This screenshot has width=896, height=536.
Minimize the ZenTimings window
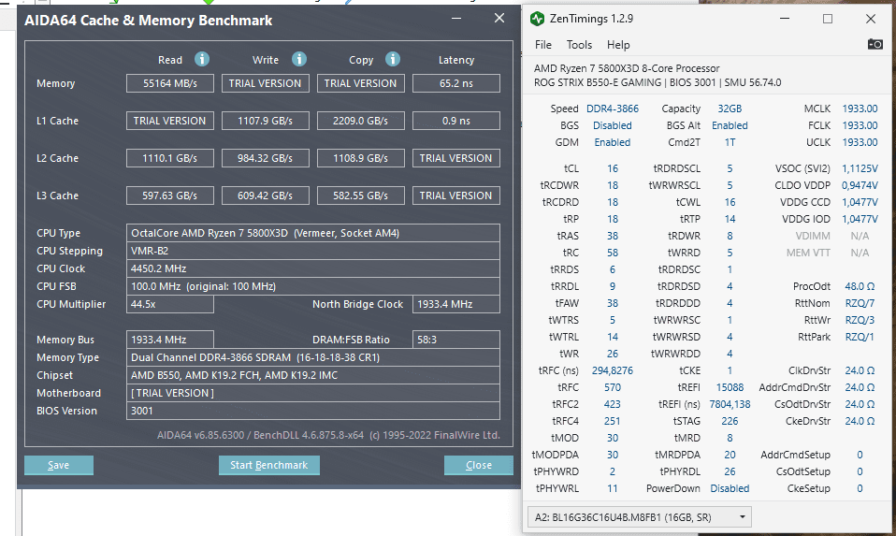click(x=785, y=19)
